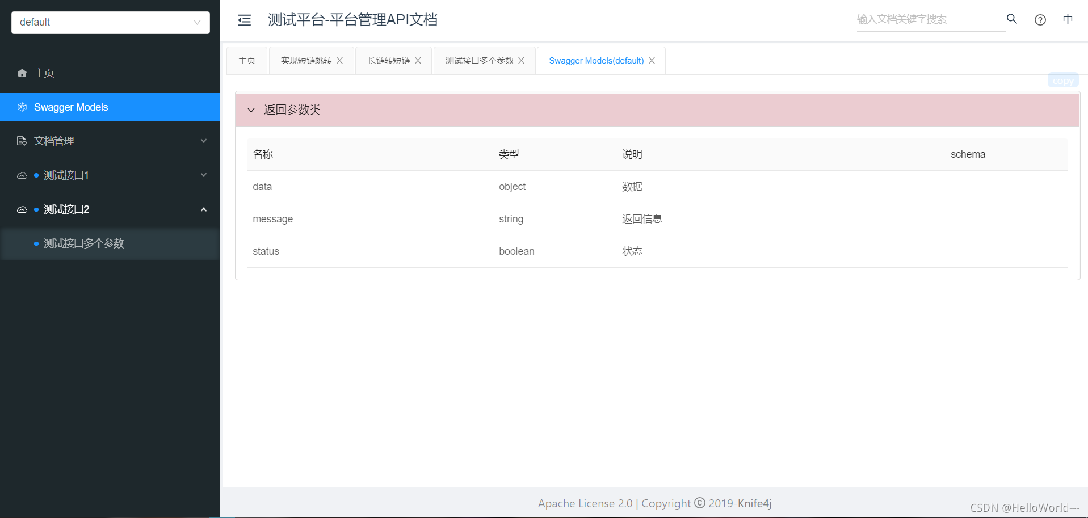Close the 实现短链跳转 tab
The height and width of the screenshot is (518, 1088).
[340, 61]
